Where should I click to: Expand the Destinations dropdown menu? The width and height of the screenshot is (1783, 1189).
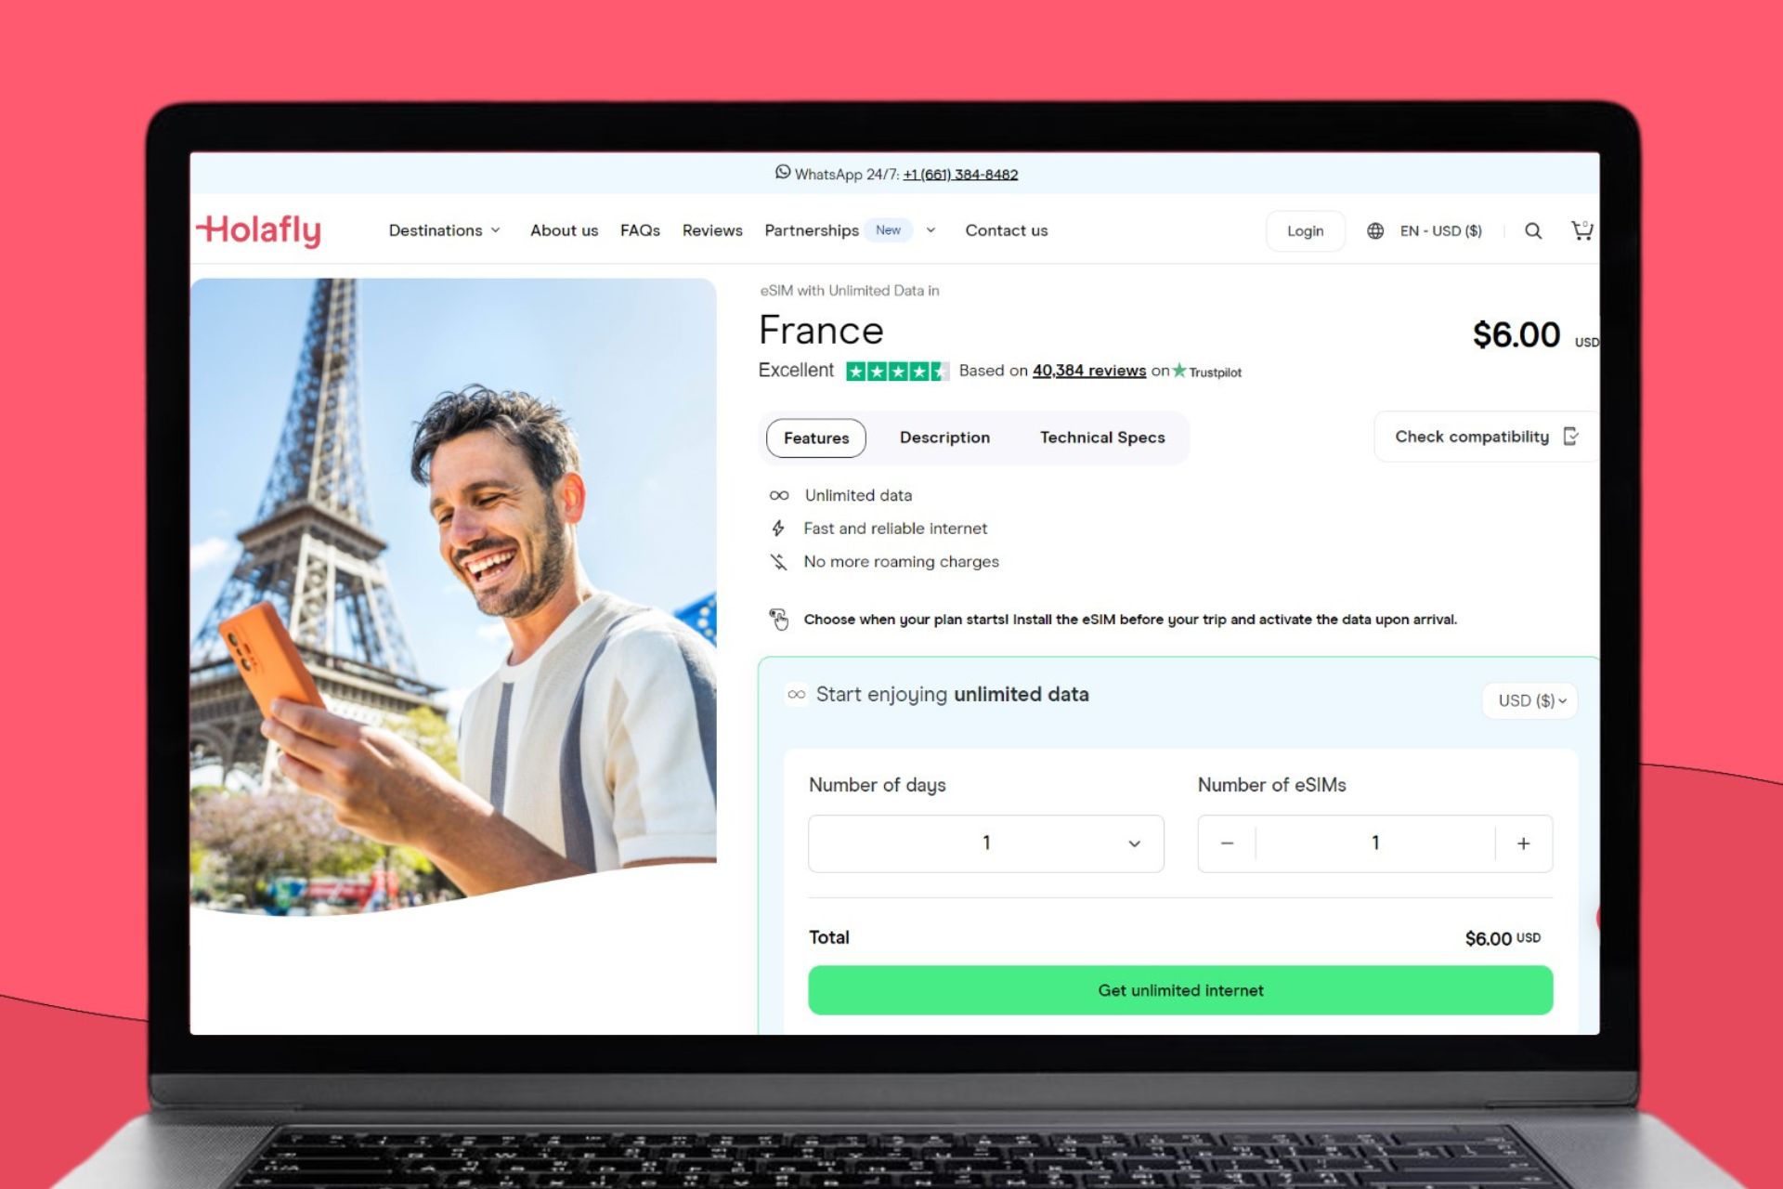[x=445, y=231]
